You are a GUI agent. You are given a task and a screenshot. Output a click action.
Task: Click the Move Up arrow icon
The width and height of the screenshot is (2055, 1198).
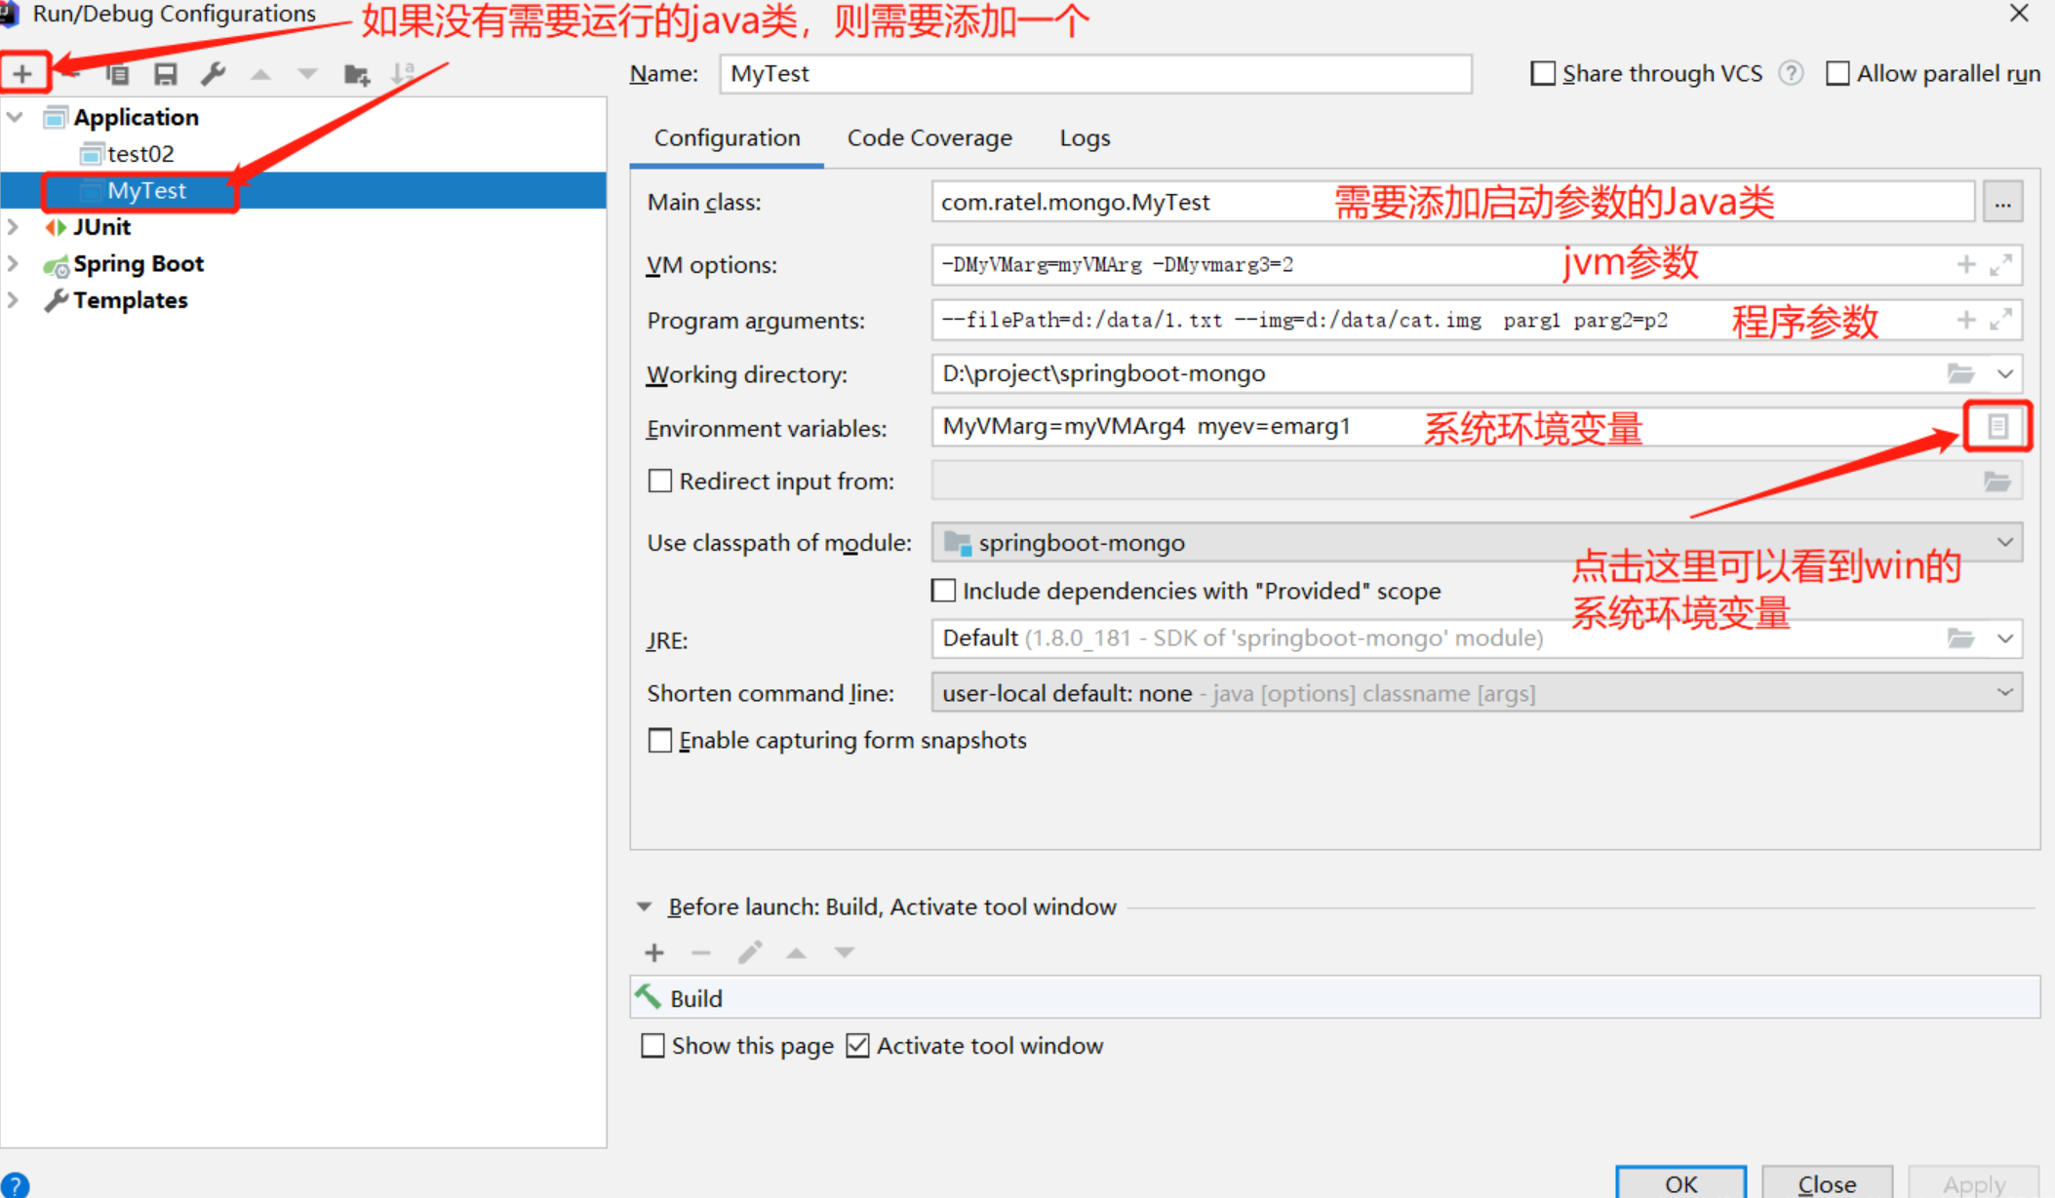pyautogui.click(x=261, y=71)
